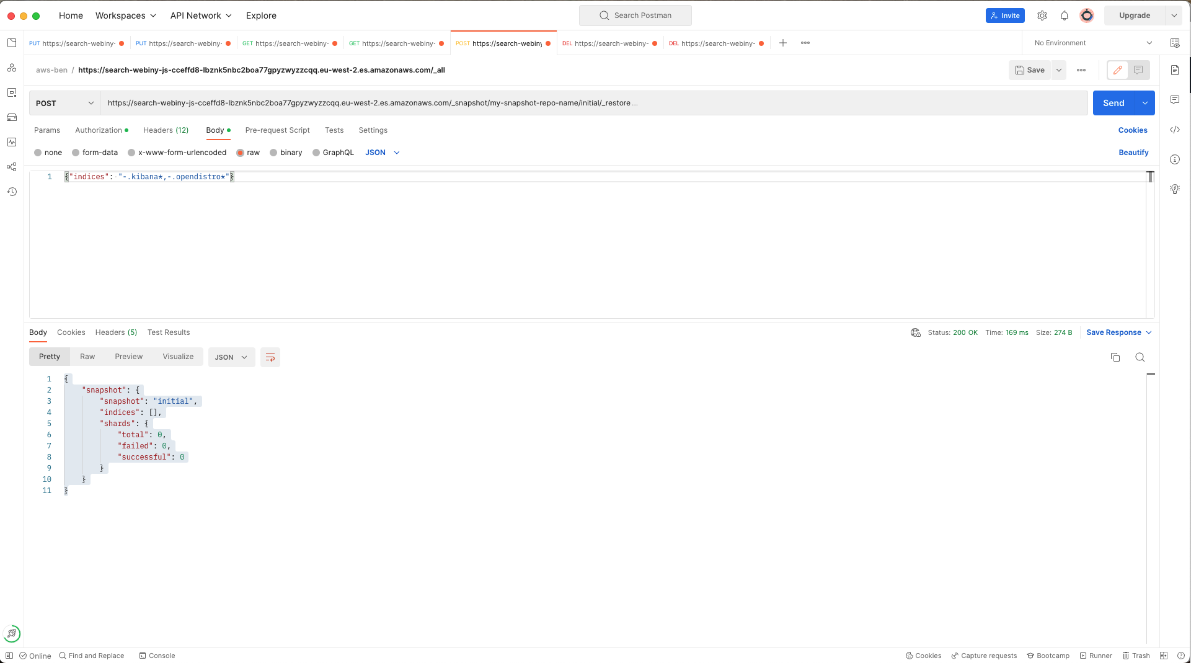Copy the response body with copy icon

pos(1115,357)
